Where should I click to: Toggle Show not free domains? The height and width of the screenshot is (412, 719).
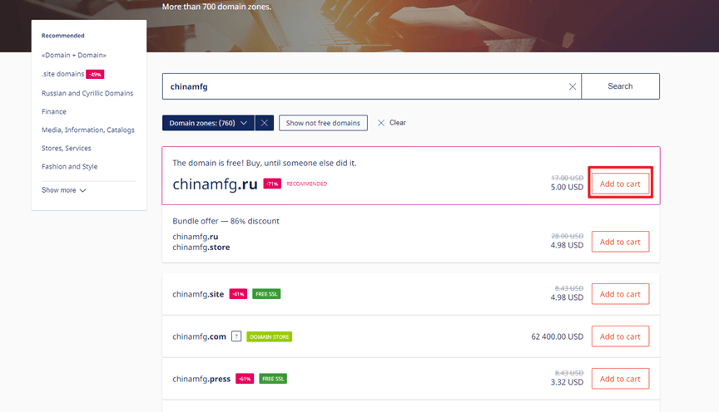(323, 123)
